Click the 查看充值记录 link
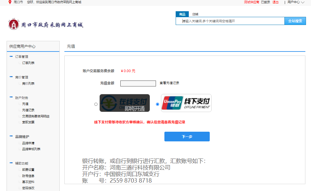This screenshot has width=311, height=191. point(169,83)
